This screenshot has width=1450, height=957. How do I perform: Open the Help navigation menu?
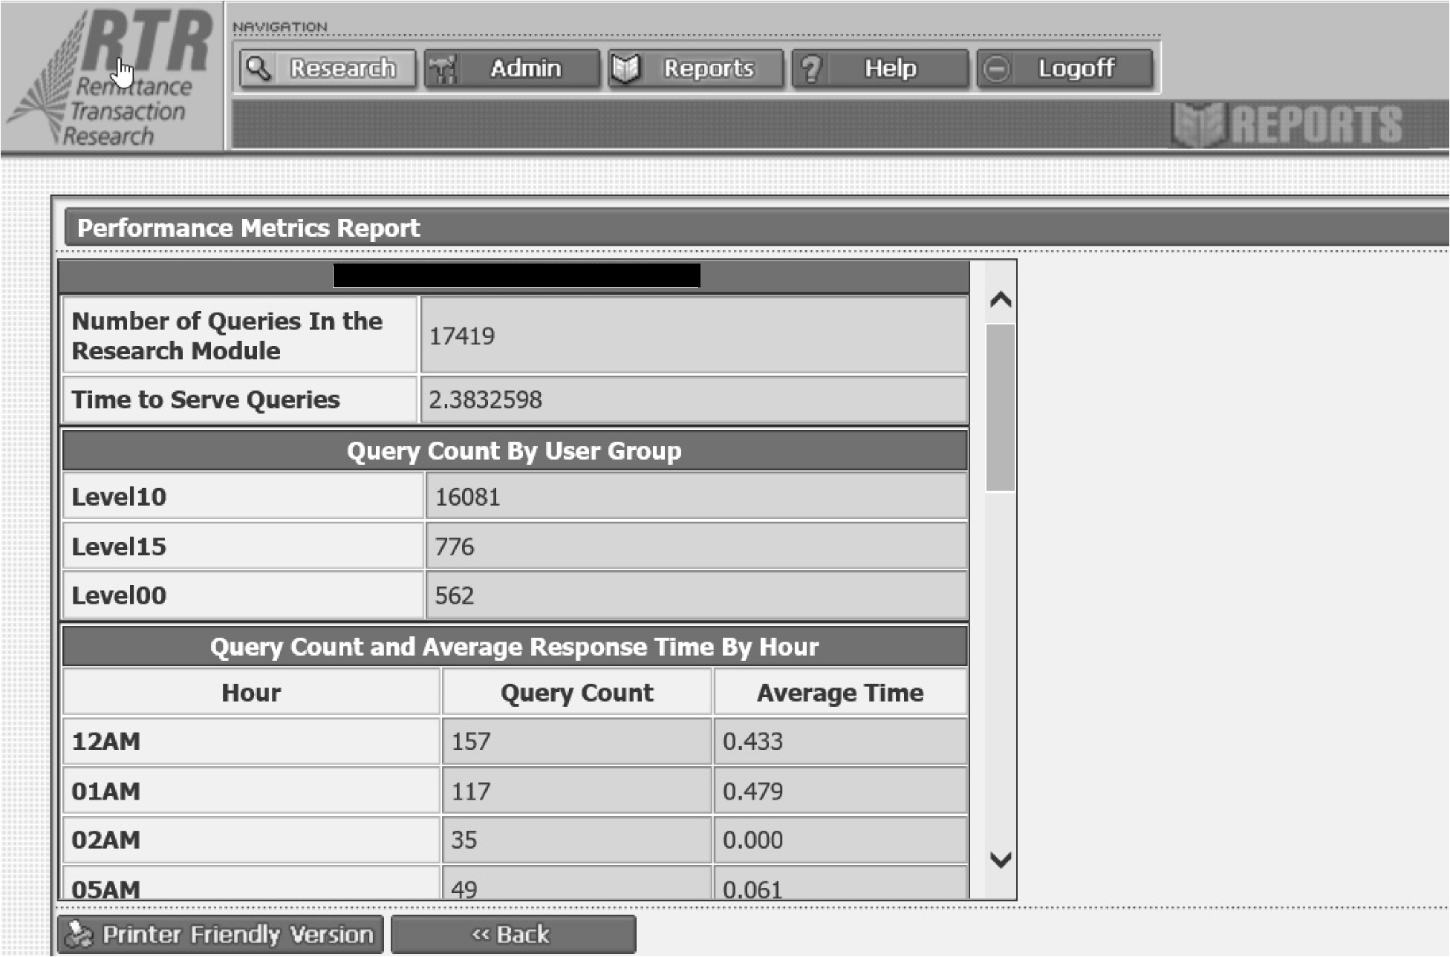(x=890, y=68)
